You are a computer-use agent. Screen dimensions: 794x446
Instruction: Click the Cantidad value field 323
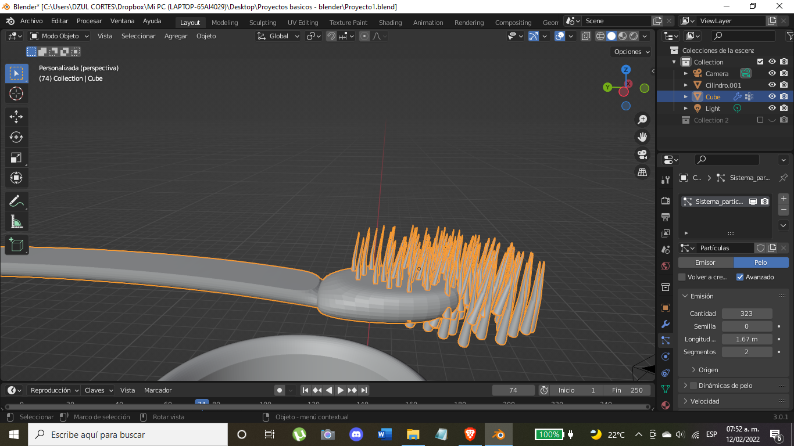tap(747, 314)
